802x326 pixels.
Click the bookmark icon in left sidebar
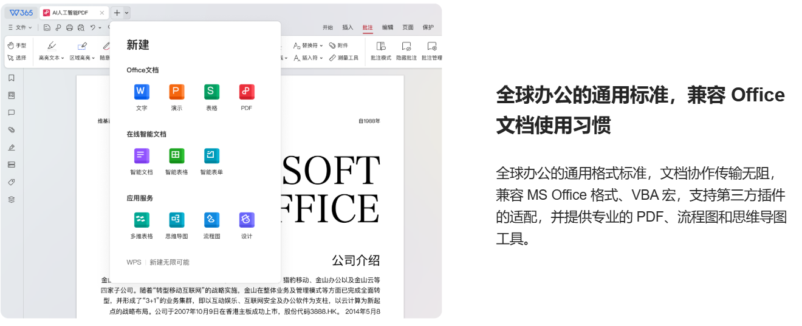click(12, 78)
